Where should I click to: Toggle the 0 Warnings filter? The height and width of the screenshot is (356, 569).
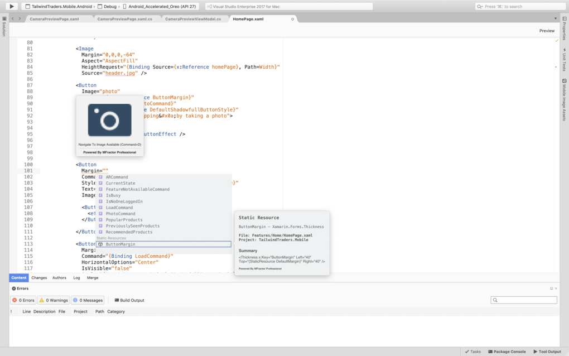[54, 300]
